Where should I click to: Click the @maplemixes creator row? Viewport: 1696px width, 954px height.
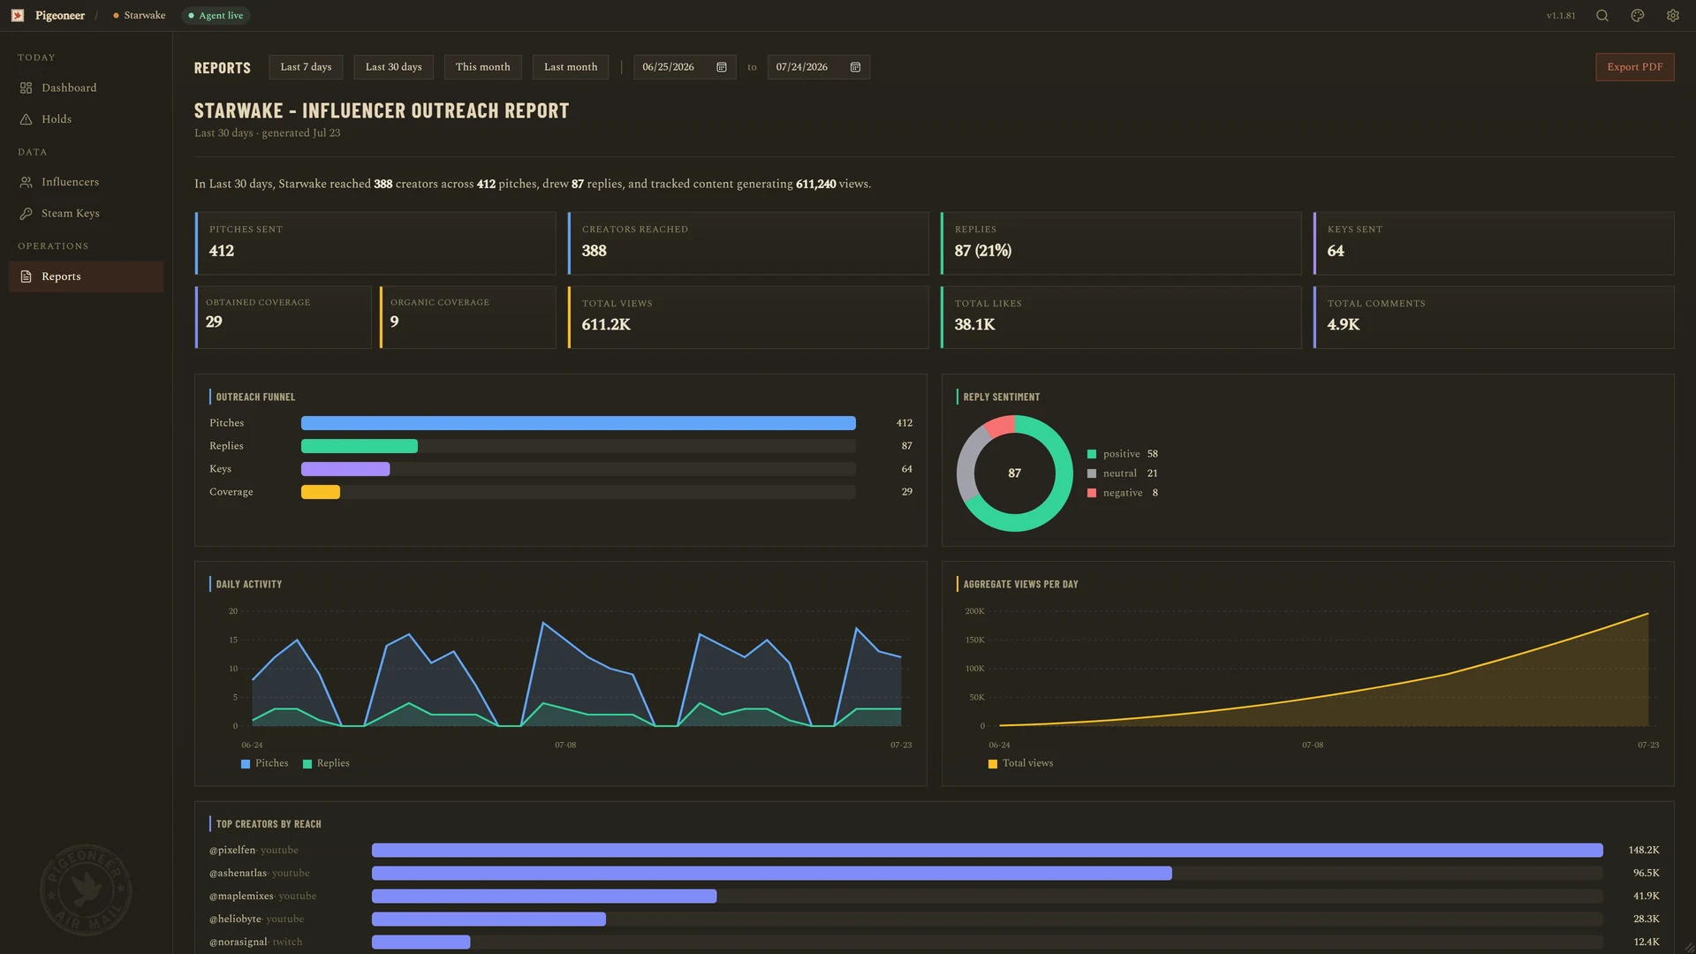[x=934, y=896]
